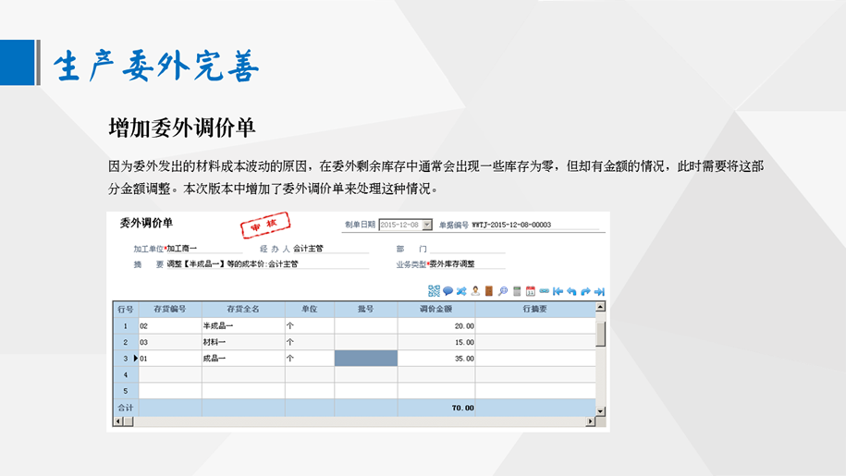Screen dimensions: 846x476
Task: Jump to first record arrow icon
Action: [x=558, y=291]
